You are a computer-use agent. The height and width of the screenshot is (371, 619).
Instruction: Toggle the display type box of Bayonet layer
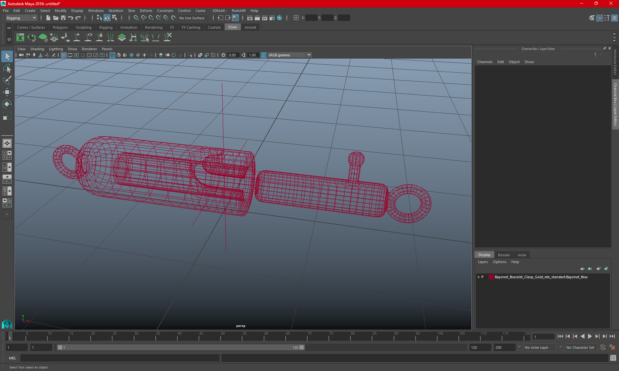click(x=486, y=277)
